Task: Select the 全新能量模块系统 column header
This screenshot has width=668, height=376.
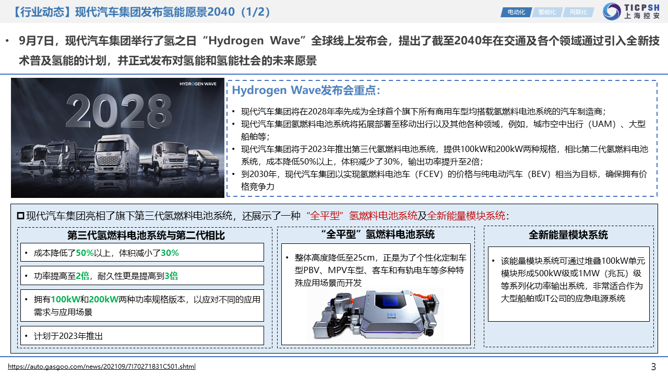Action: point(568,234)
